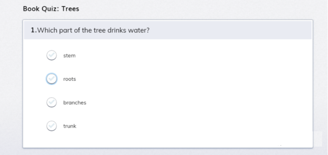Mark the 'trunk' radio button
The width and height of the screenshot is (328, 155).
coord(52,126)
